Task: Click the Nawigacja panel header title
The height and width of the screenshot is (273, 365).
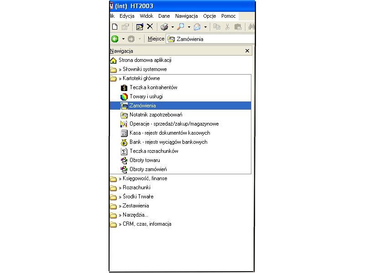Action: [x=121, y=51]
